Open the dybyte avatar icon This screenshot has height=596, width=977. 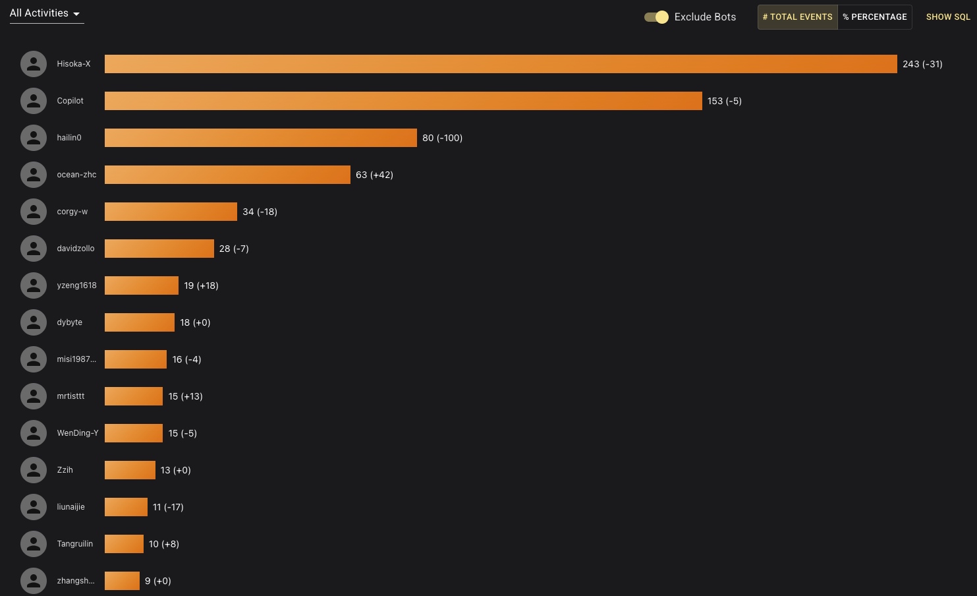34,322
